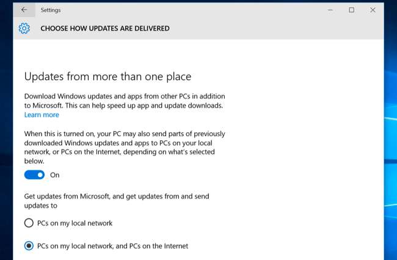397x260 pixels.
Task: Click the empty title bar area of Settings
Action: click(x=183, y=10)
